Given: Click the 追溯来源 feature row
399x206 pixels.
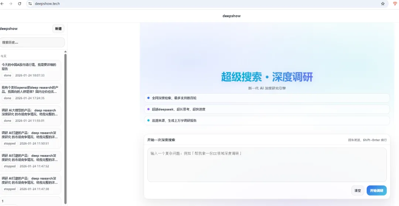Looking at the screenshot, I should 267,121.
